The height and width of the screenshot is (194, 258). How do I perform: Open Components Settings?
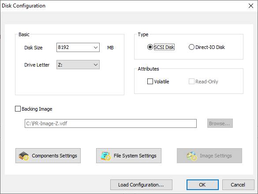(x=48, y=156)
